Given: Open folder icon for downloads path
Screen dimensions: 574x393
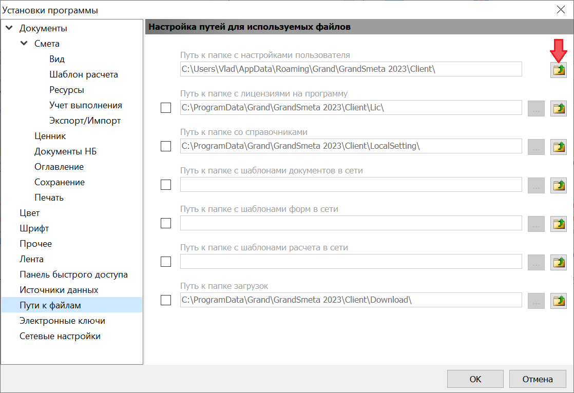Looking at the screenshot, I should (x=559, y=301).
